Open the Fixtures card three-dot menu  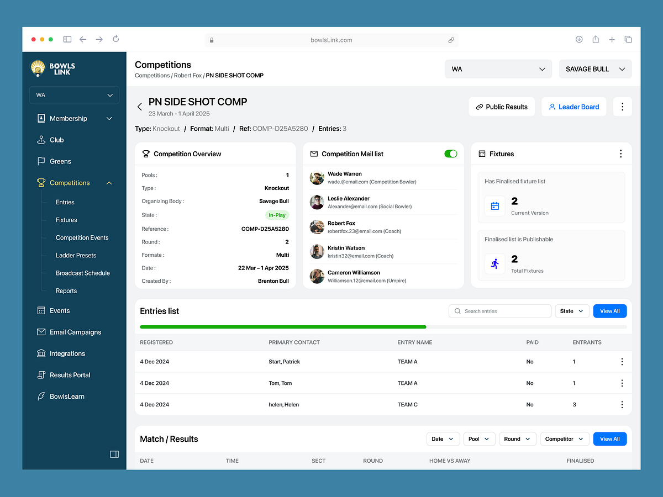pyautogui.click(x=620, y=154)
